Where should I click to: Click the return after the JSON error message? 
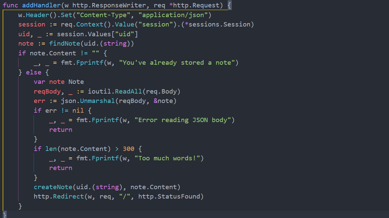[x=61, y=130]
